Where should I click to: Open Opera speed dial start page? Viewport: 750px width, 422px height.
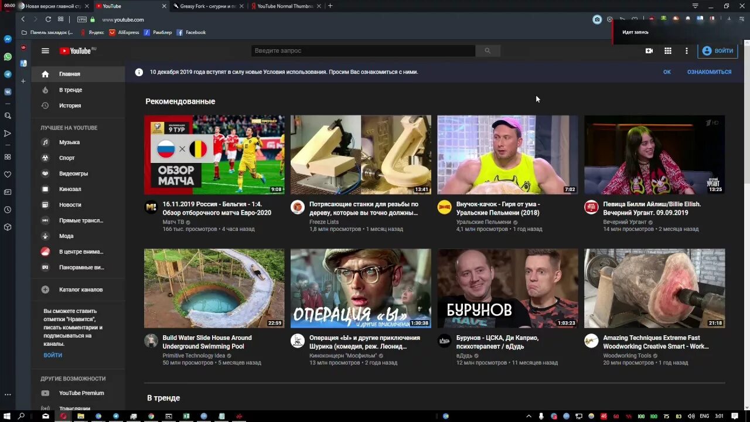tap(60, 19)
